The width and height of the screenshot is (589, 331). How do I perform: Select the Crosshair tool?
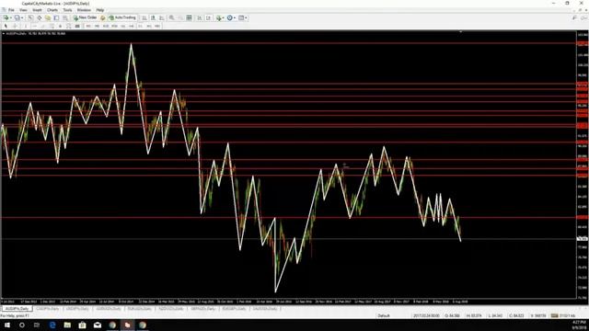[15, 26]
